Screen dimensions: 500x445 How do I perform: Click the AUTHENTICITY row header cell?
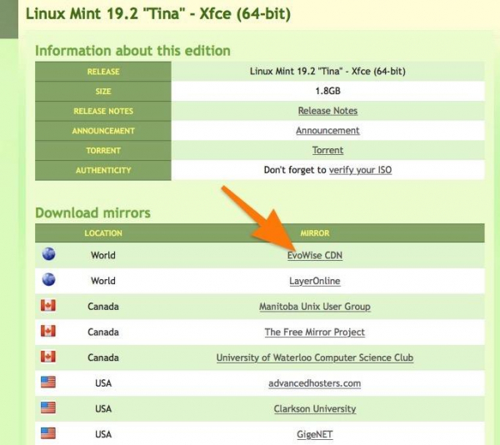[103, 170]
